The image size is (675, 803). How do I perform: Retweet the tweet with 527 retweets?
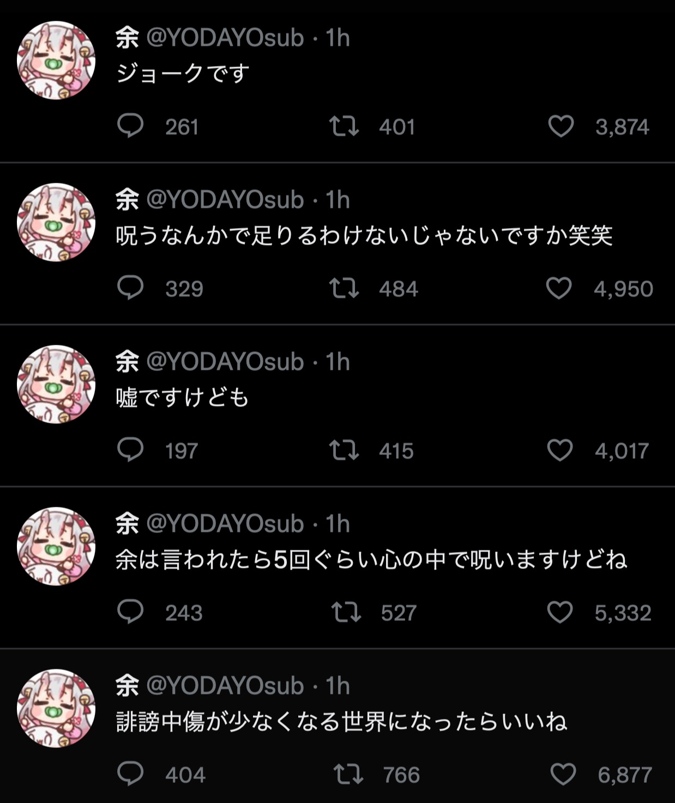click(x=346, y=612)
